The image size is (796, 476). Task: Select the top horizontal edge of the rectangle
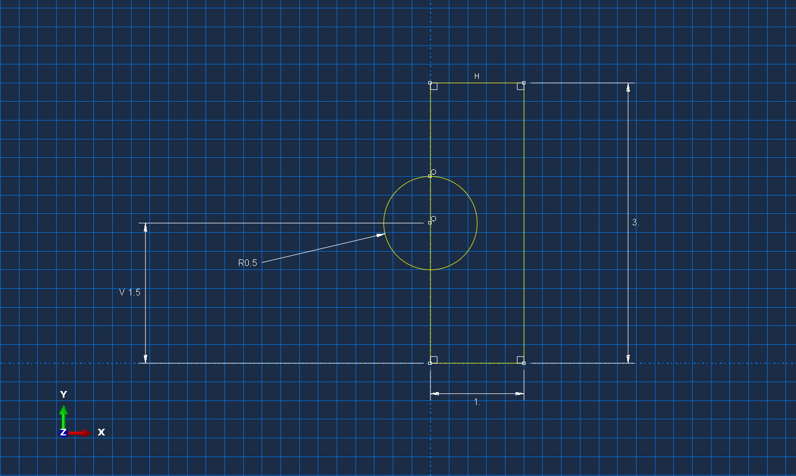(x=477, y=83)
